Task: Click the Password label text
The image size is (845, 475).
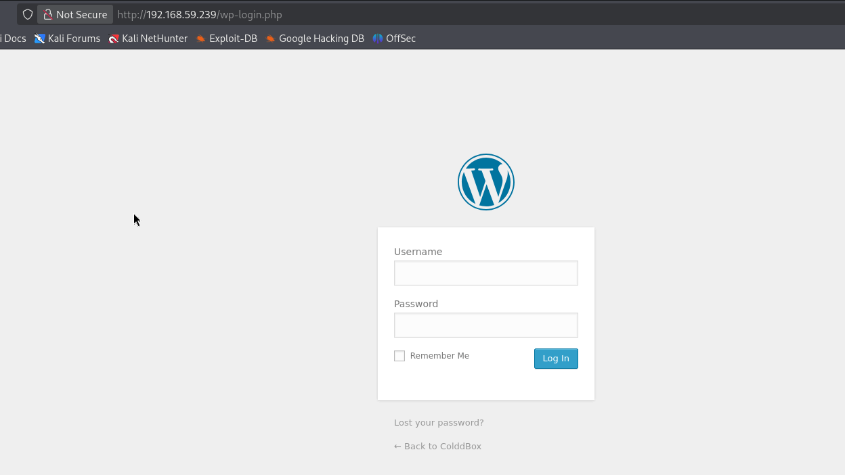Action: point(416,304)
